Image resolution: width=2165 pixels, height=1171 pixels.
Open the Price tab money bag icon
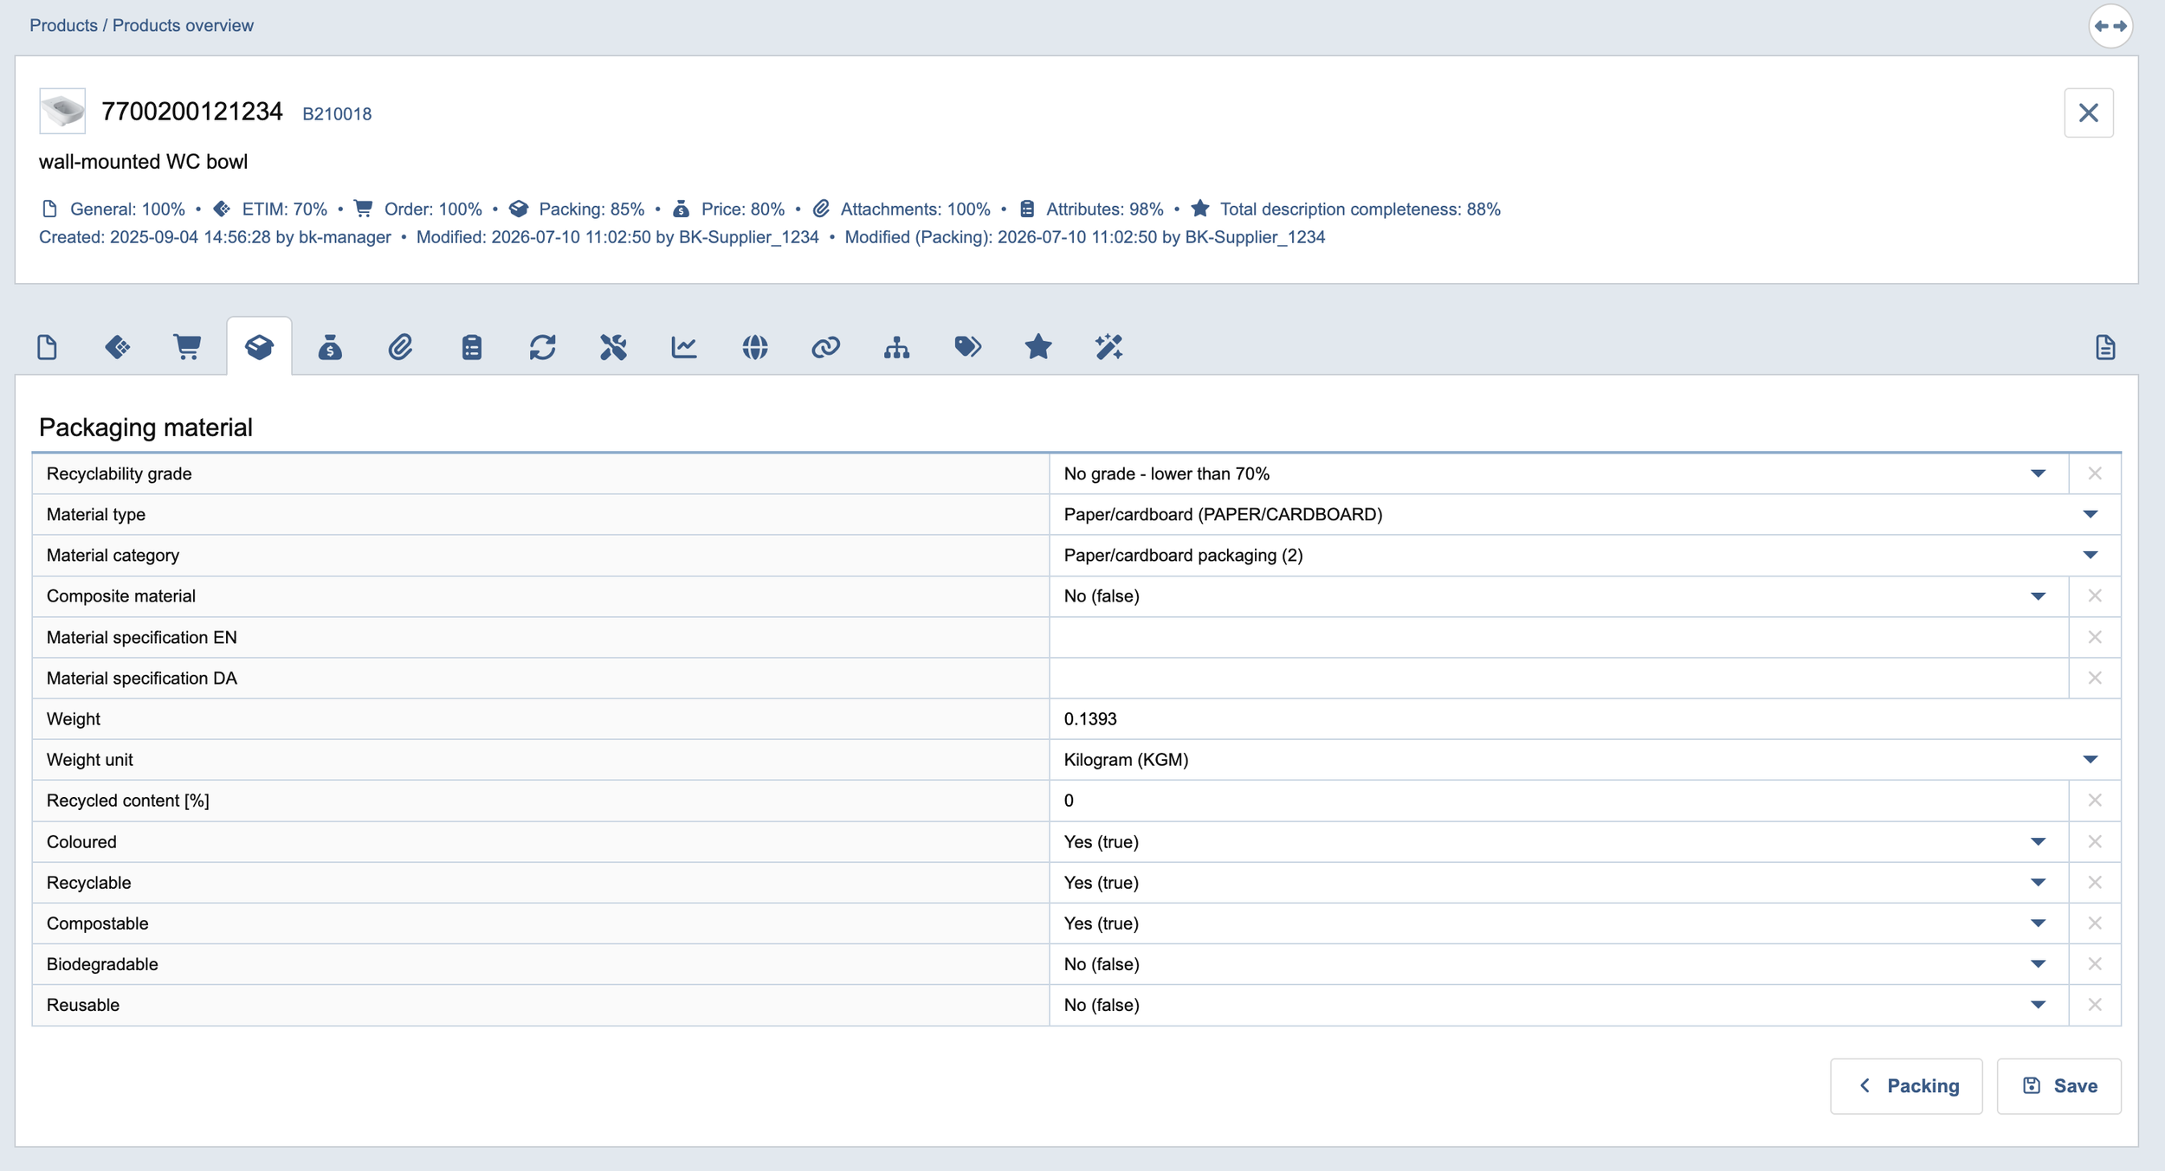coord(330,347)
